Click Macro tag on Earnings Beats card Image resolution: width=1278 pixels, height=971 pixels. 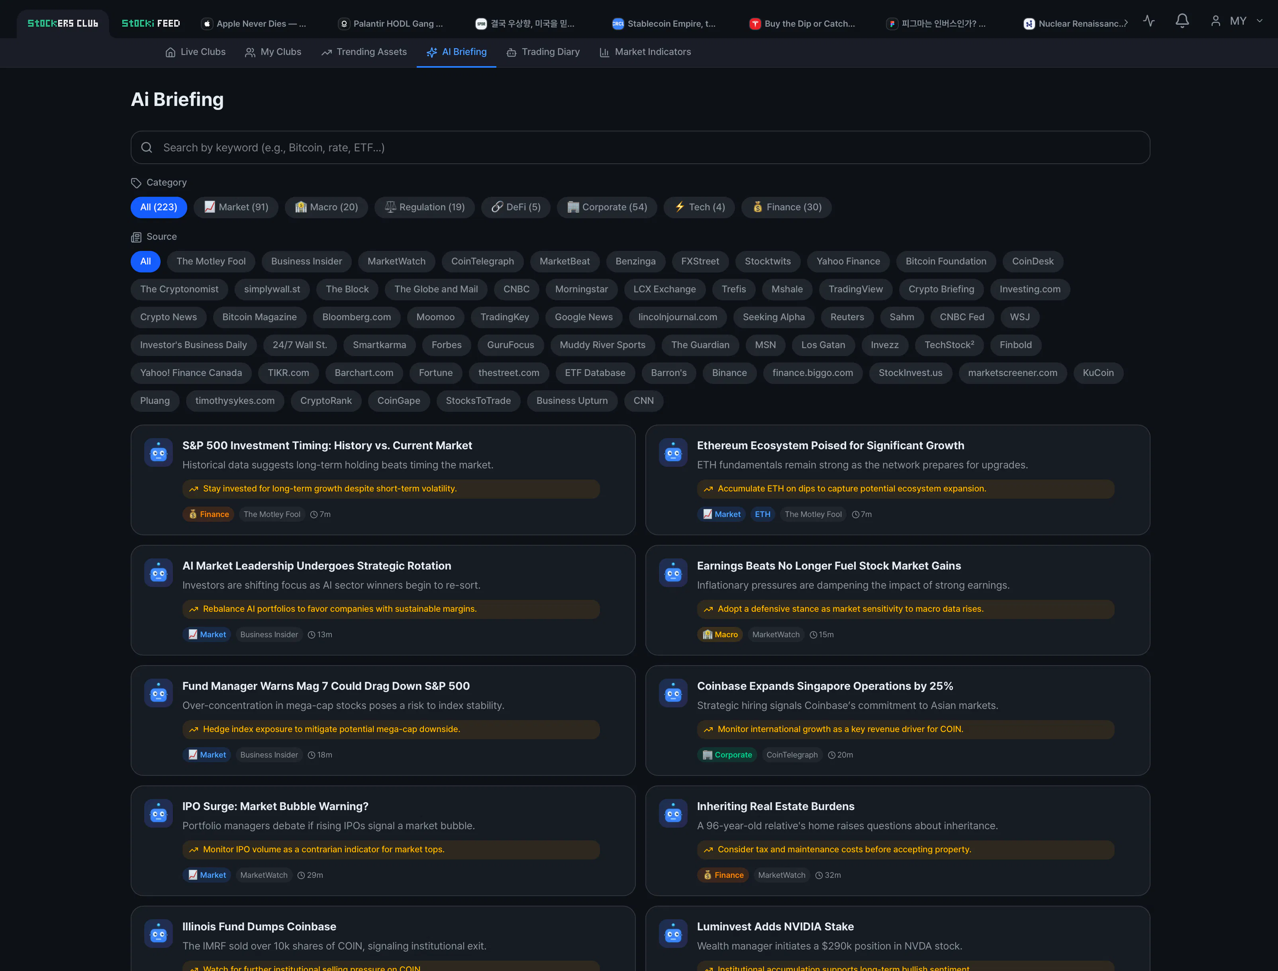pyautogui.click(x=720, y=634)
